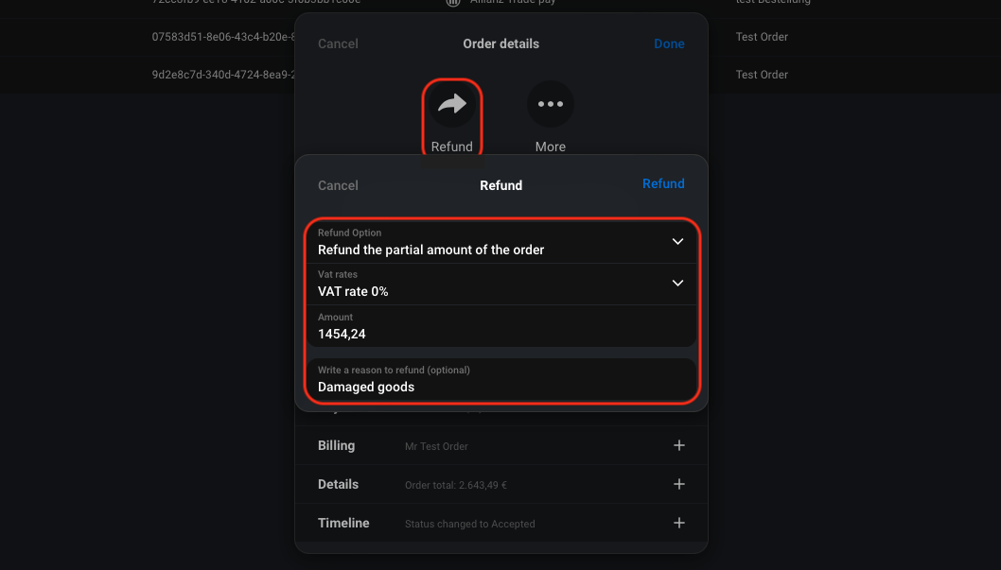Open the Details order total row

coord(501,485)
